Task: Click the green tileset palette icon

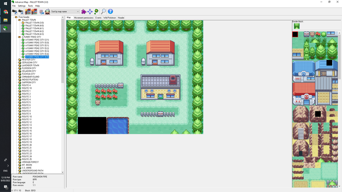Action: tap(96, 11)
